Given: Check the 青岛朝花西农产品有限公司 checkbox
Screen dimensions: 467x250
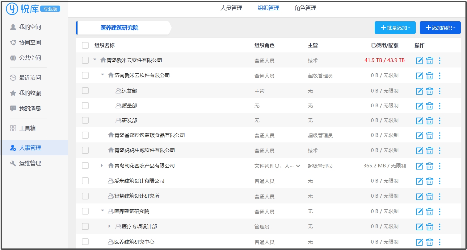Looking at the screenshot, I should [85, 166].
